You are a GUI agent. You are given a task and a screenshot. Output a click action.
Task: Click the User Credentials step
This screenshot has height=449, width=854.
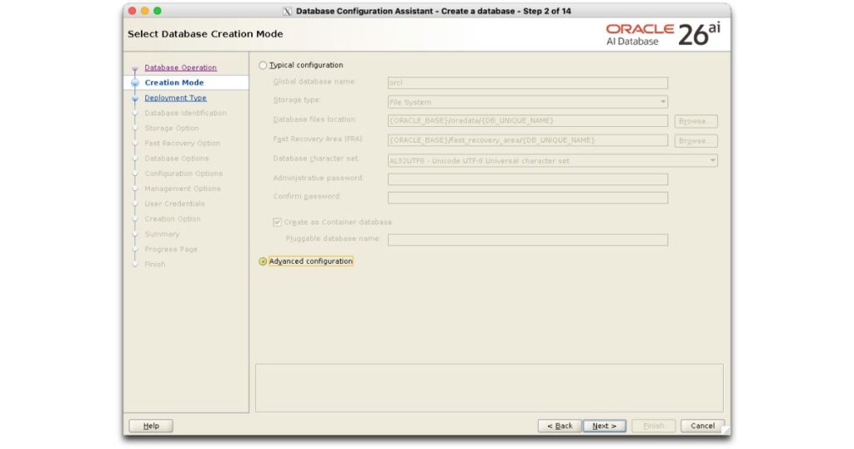pos(174,204)
